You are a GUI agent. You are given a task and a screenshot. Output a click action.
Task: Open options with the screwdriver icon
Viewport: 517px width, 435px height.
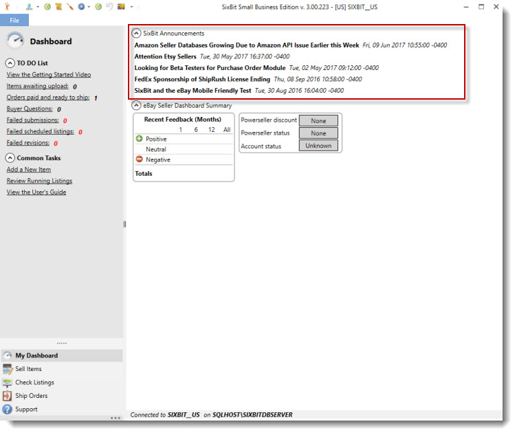click(x=69, y=7)
